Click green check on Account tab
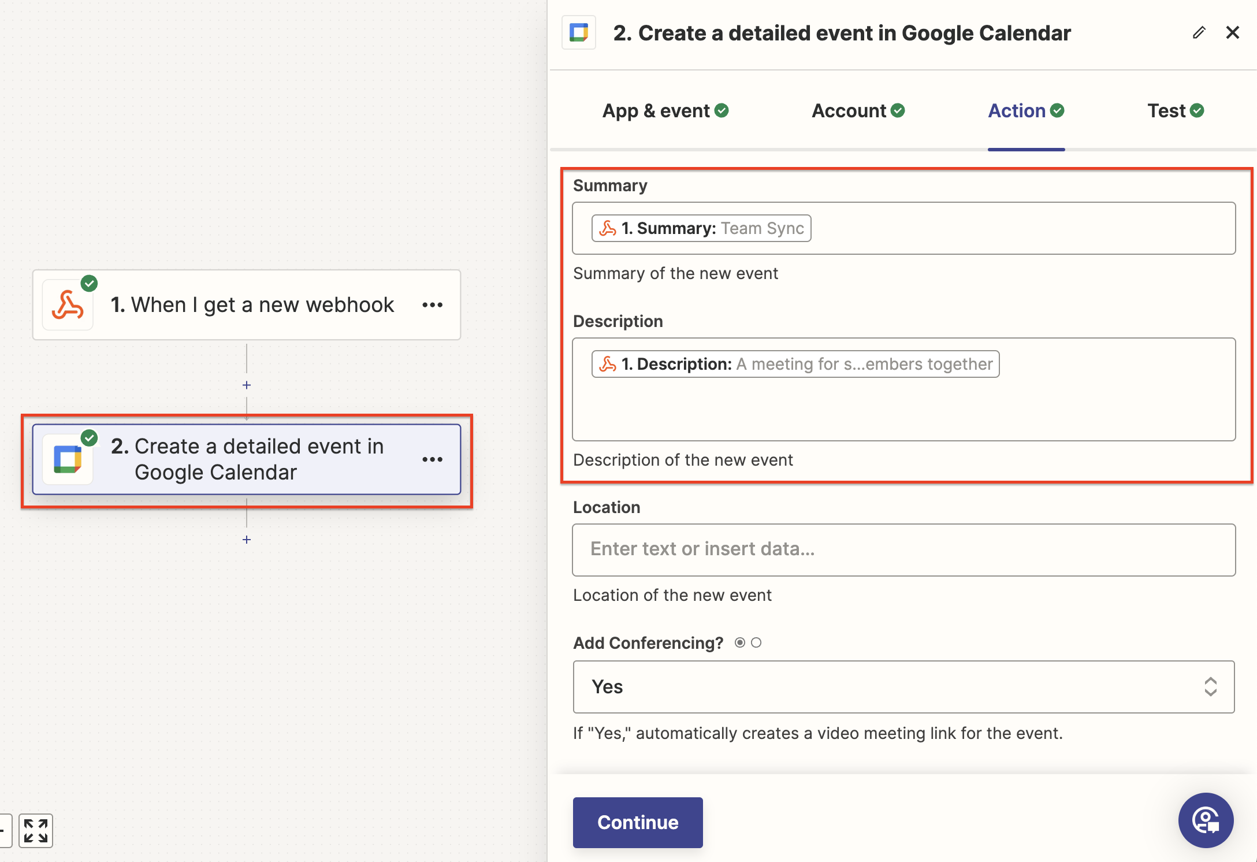Image resolution: width=1257 pixels, height=862 pixels. pyautogui.click(x=898, y=110)
